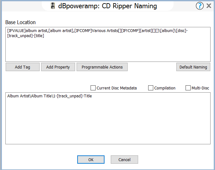The width and height of the screenshot is (215, 170).
Task: Open the Programmable Actions menu
Action: coord(102,67)
